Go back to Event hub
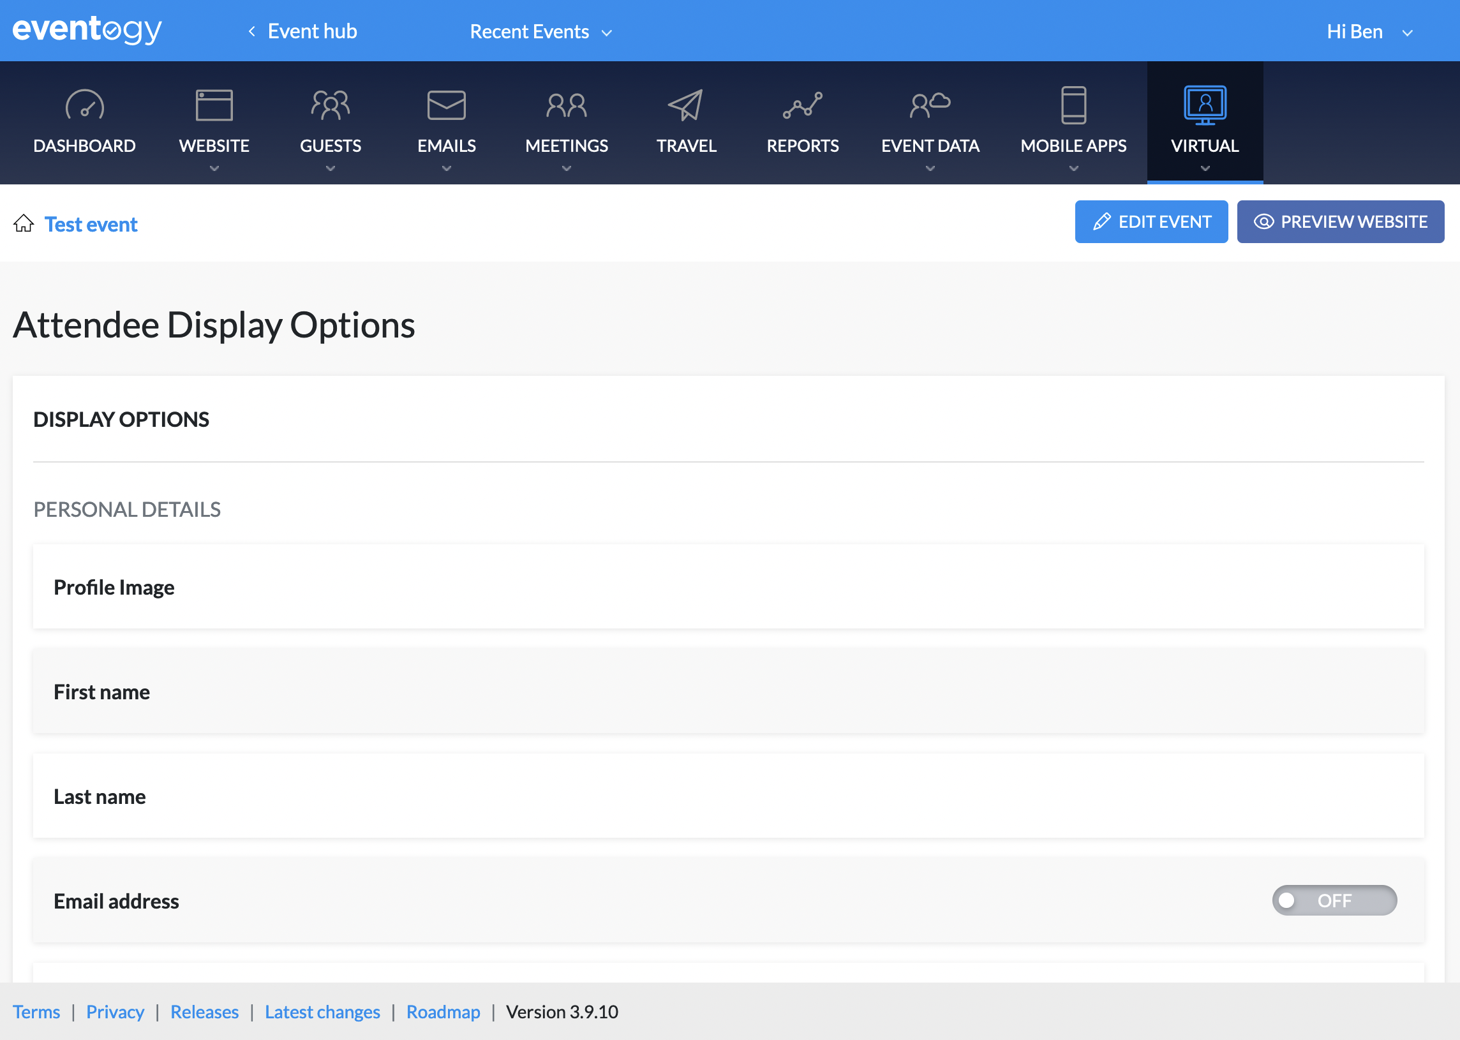 point(301,31)
